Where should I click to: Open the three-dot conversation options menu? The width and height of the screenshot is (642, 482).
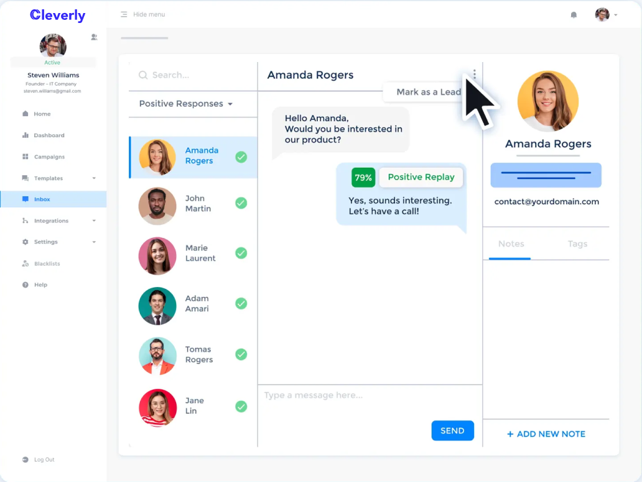(474, 74)
